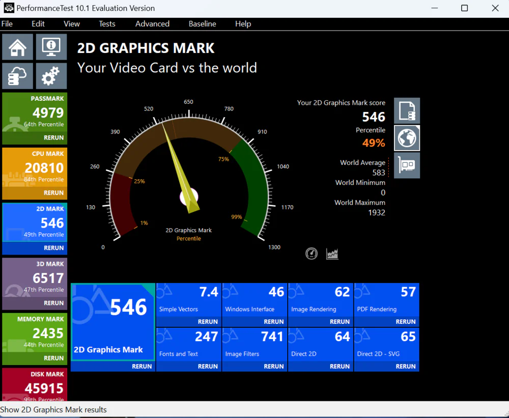This screenshot has width=509, height=418.
Task: Rerun the Image Filters test
Action: tap(274, 366)
